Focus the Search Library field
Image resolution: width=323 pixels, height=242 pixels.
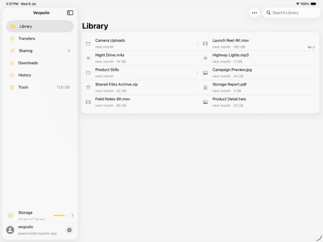(x=291, y=13)
